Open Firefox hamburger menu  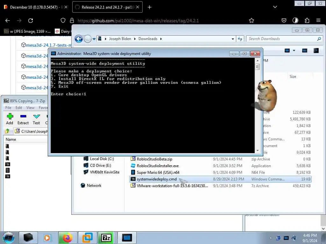318,20
